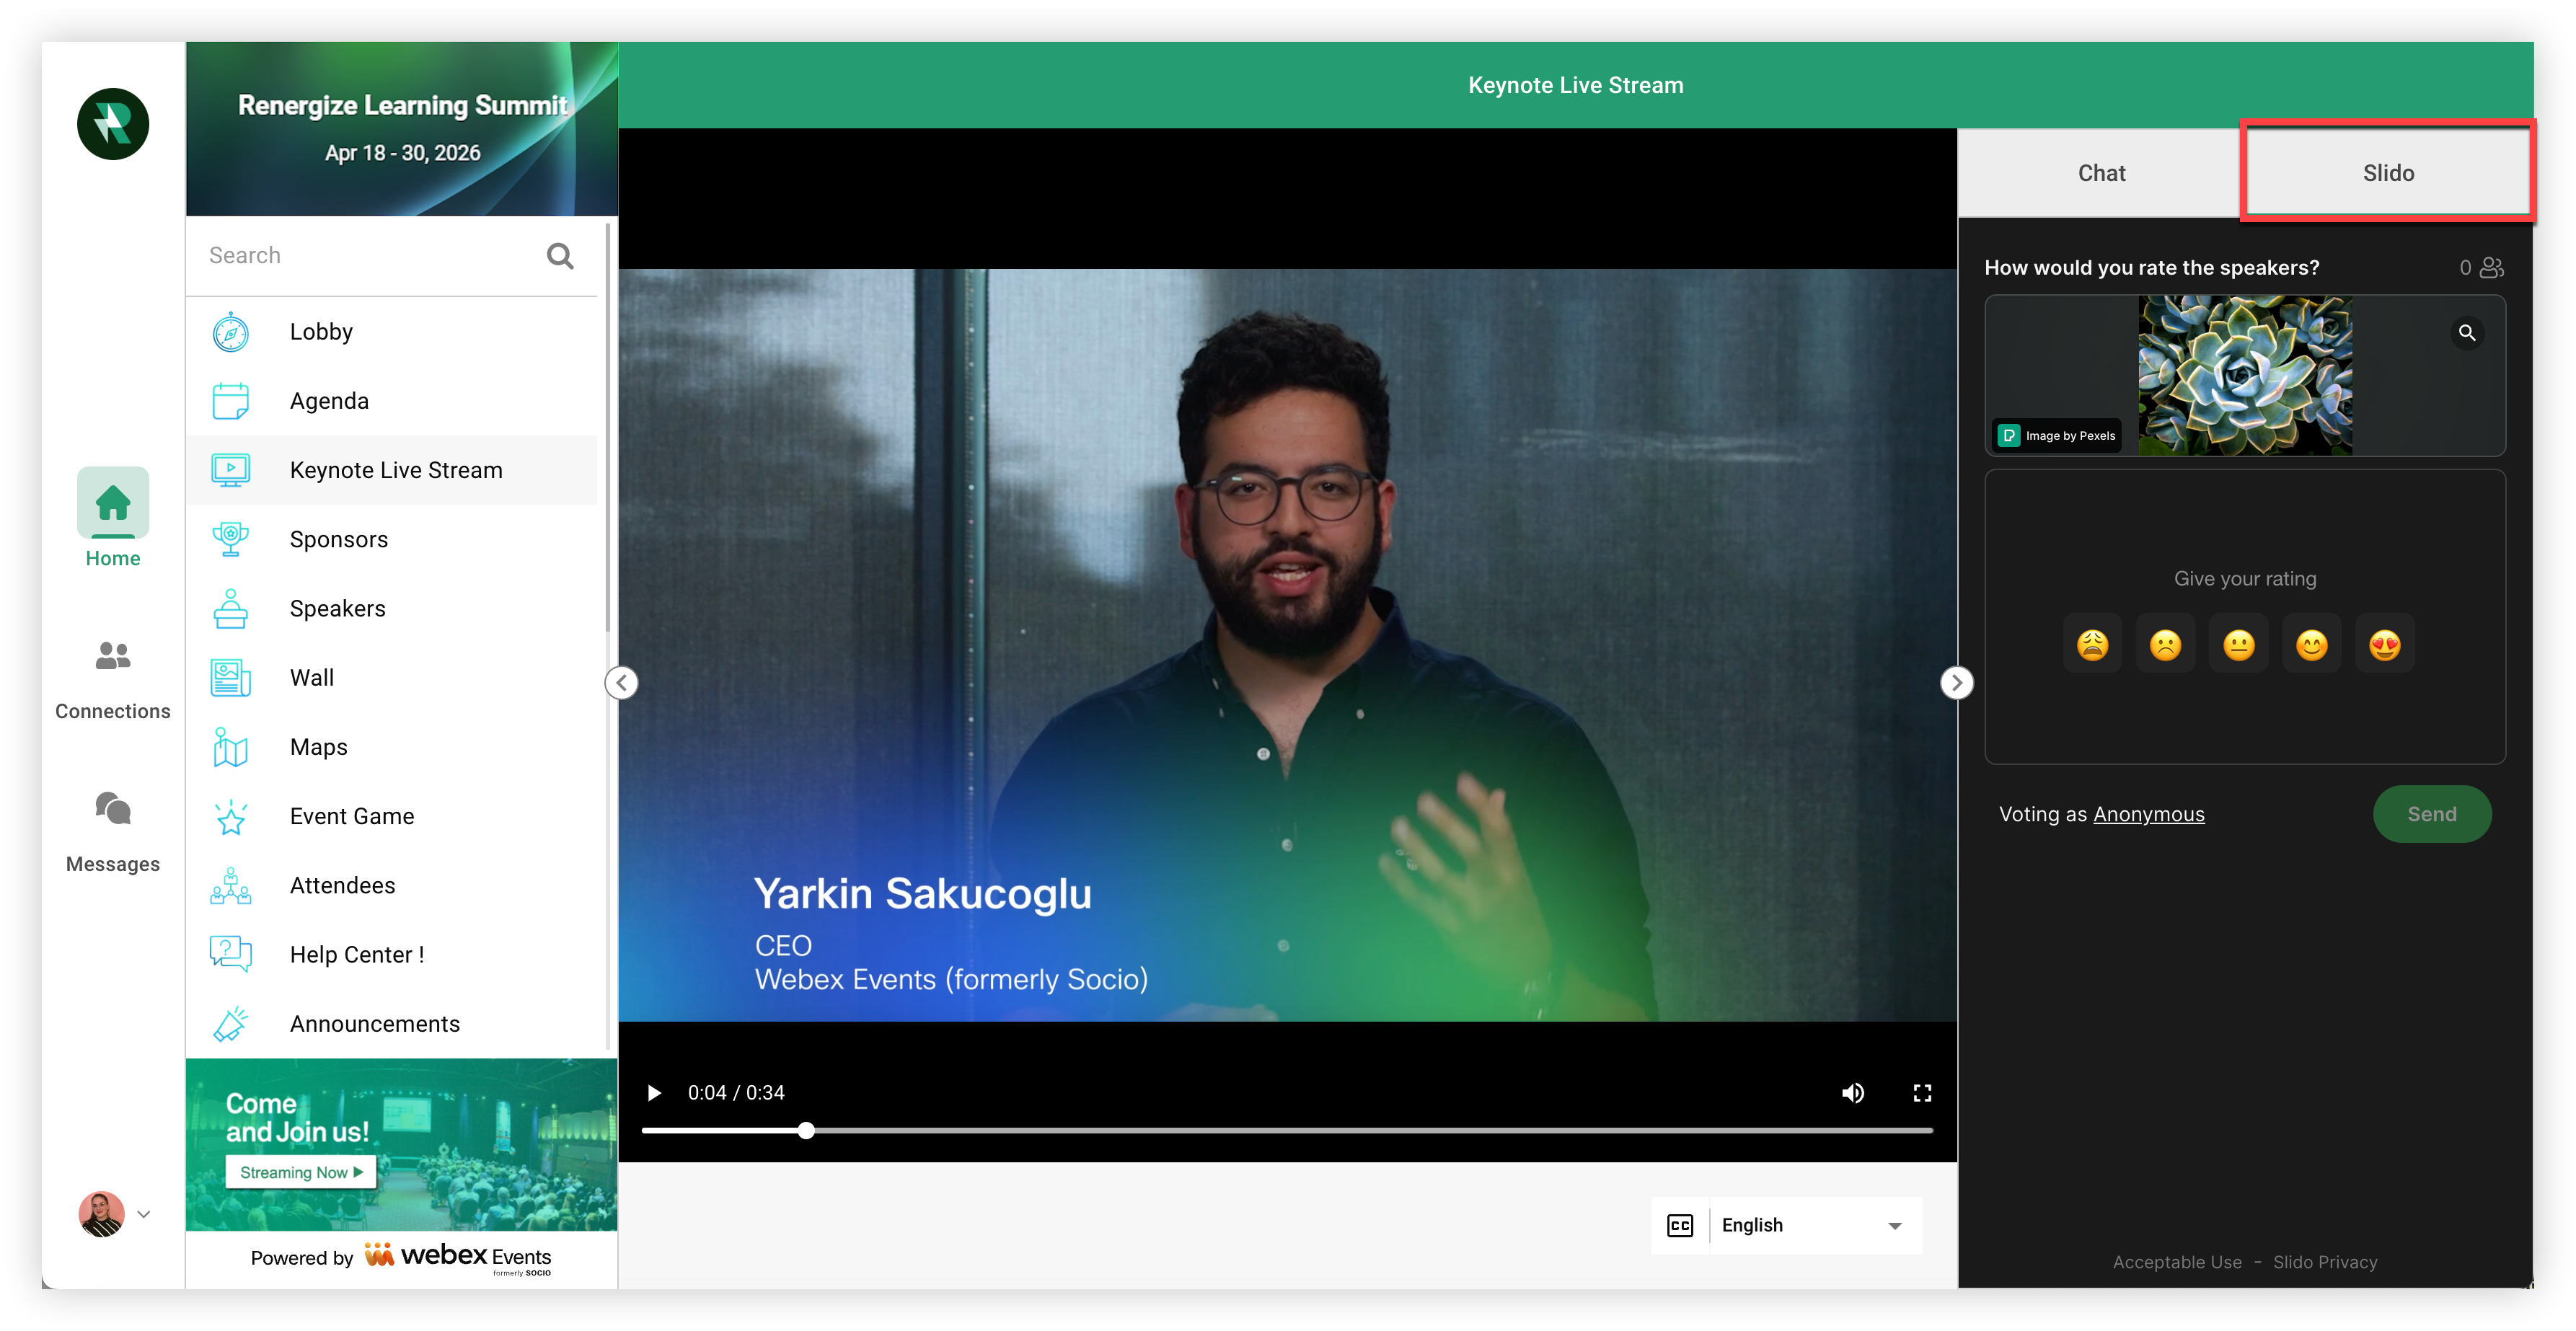Viewport: 2576px width, 1331px height.
Task: Open Lobby from the menu
Action: (392, 332)
